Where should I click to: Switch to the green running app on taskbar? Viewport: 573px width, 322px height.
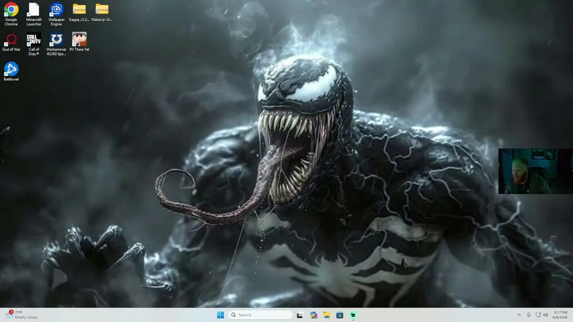tap(353, 315)
